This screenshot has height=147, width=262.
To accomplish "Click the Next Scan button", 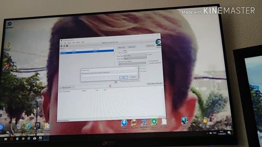I will coord(132,47).
